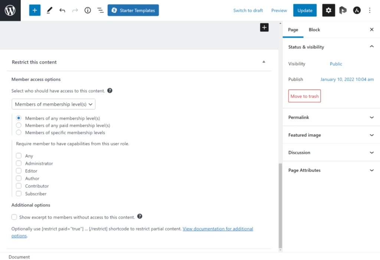
Task: Open the Details info icon
Action: [88, 10]
